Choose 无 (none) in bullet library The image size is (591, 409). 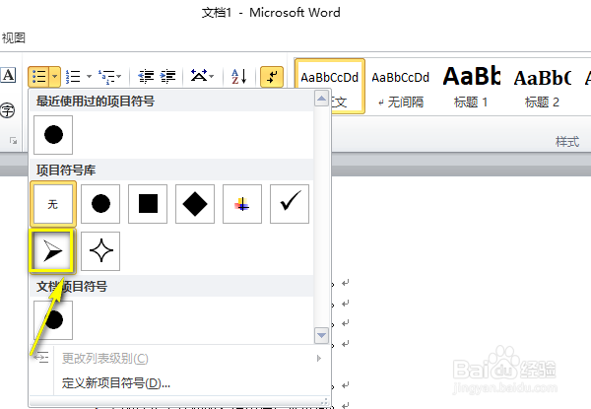53,204
